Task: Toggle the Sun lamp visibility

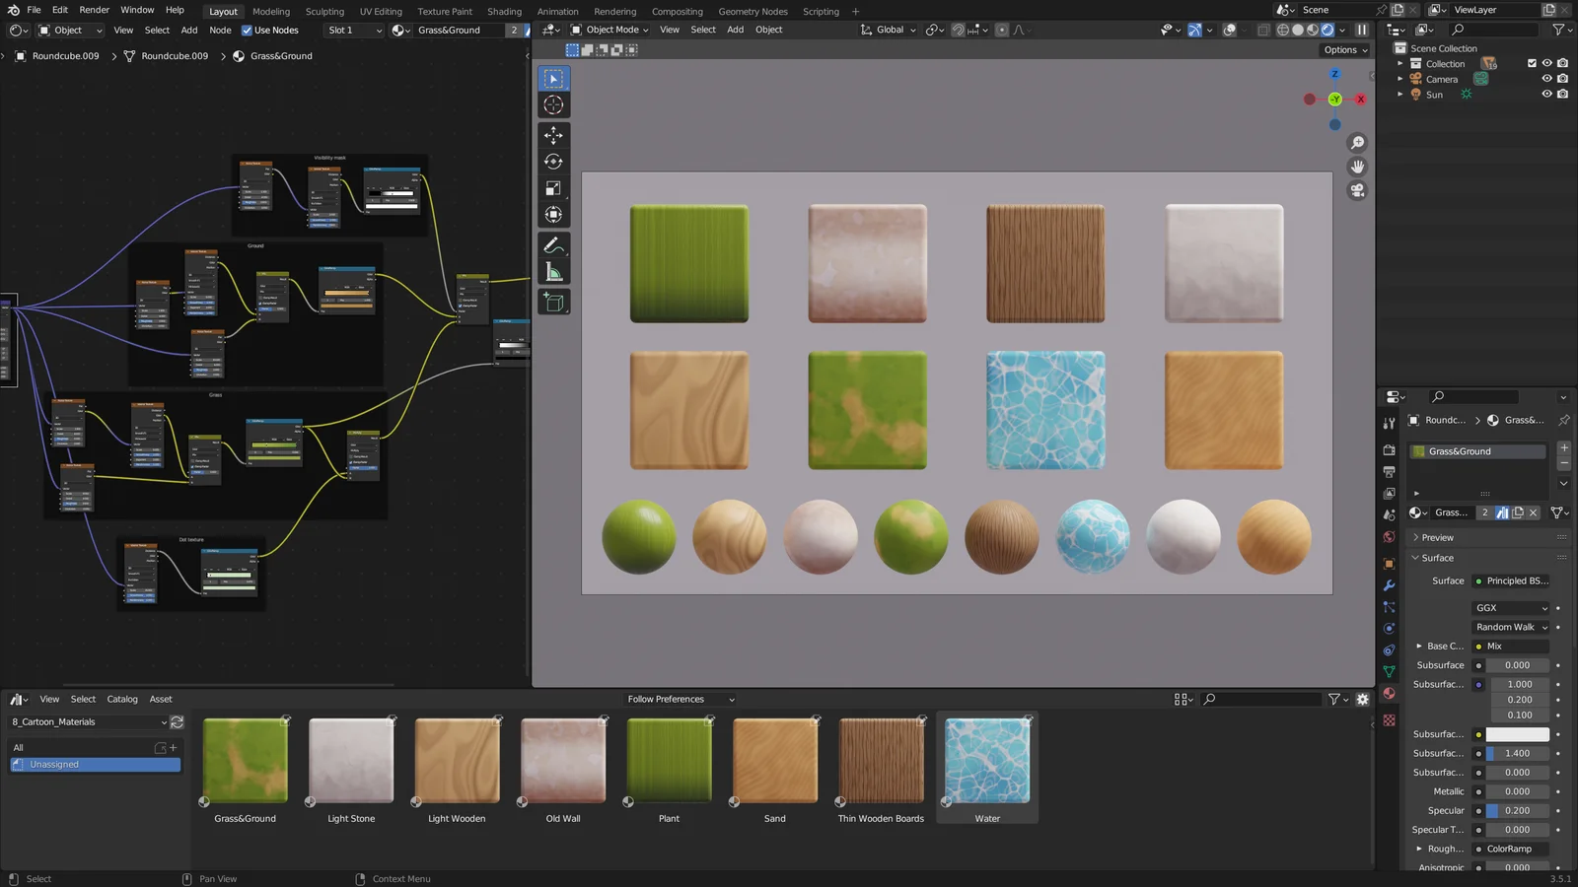Action: point(1546,94)
